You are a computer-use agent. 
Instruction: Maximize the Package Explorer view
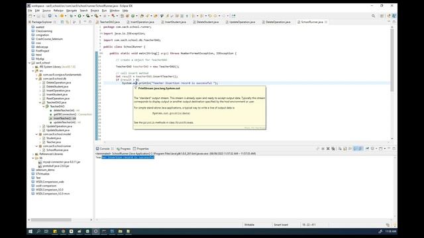click(x=90, y=22)
